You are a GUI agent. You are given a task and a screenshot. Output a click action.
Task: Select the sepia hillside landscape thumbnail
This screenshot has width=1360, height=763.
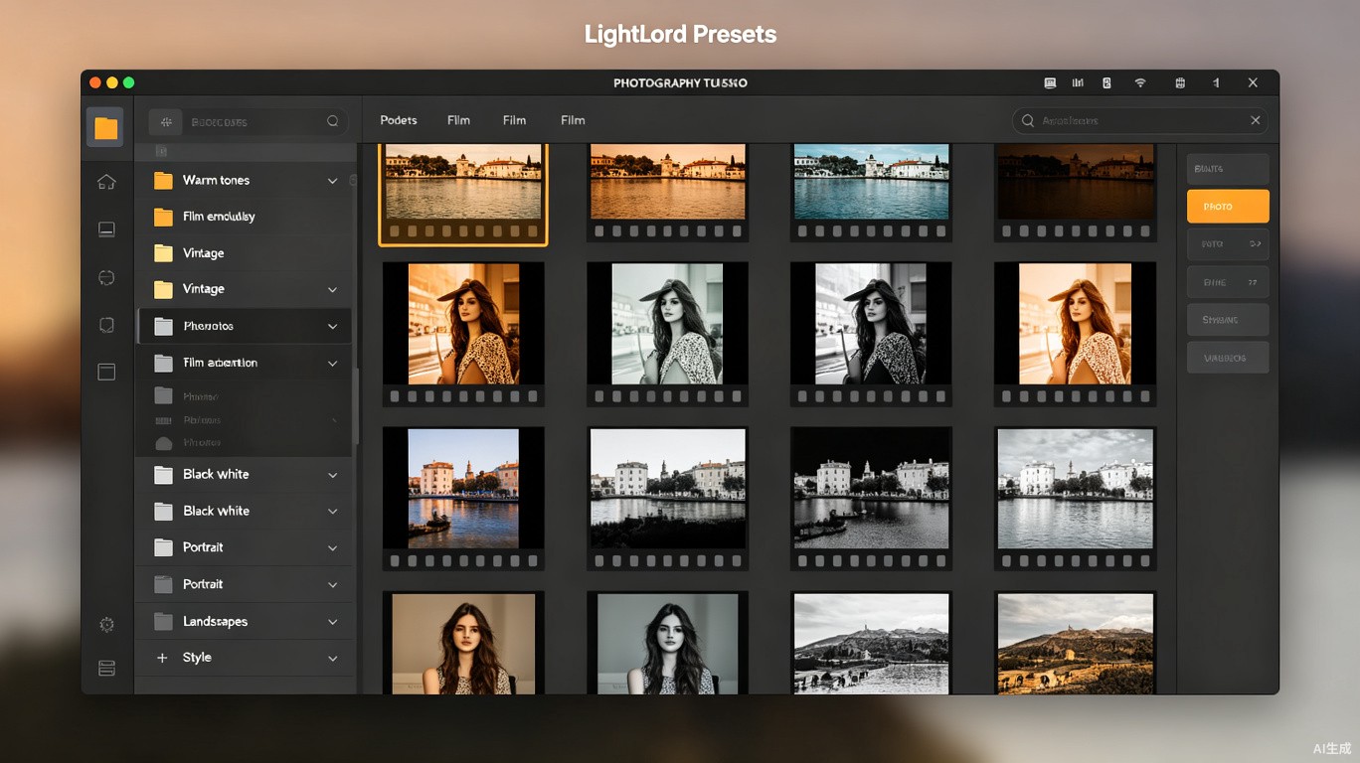tap(1076, 642)
